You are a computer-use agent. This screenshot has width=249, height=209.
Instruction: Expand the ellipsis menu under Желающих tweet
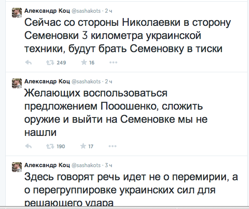(113, 146)
